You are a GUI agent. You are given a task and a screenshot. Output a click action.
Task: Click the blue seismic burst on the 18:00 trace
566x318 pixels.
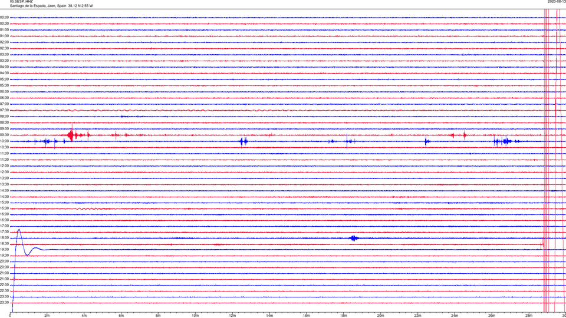(x=353, y=238)
